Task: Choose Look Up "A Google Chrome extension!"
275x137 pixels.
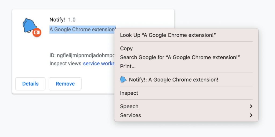Action: (x=168, y=35)
